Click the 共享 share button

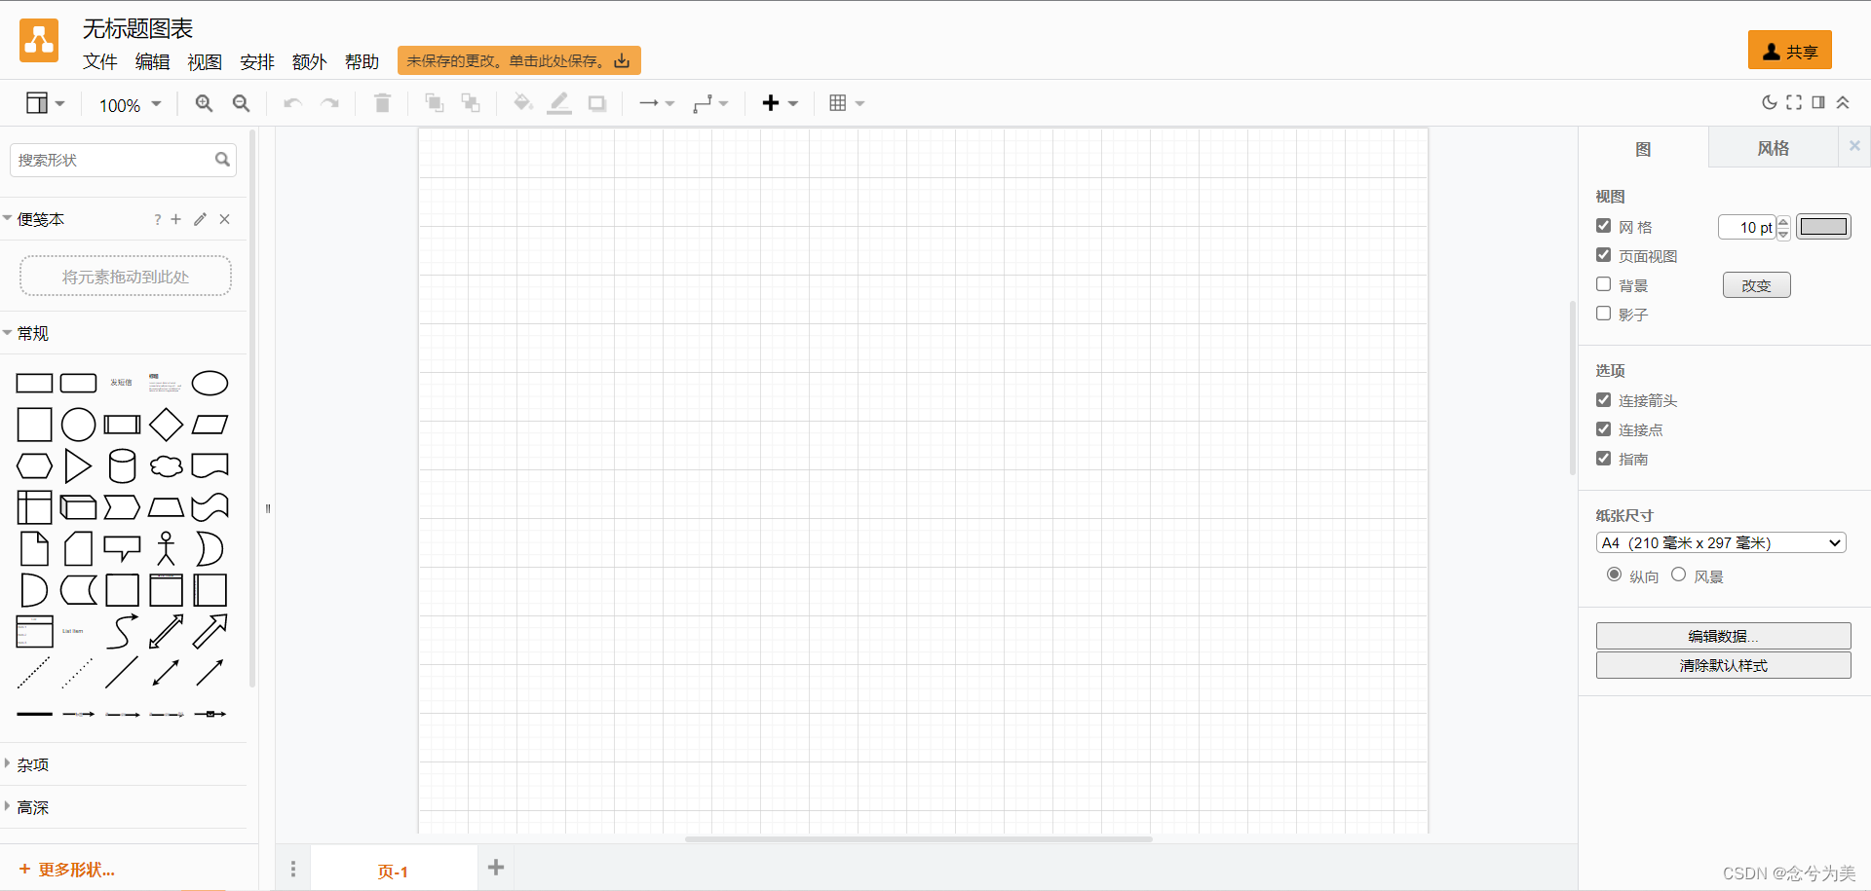coord(1790,51)
